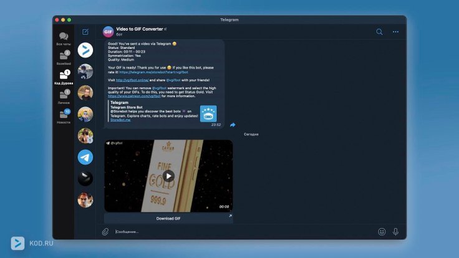
Task: Open the patreon.com/vgifbot link
Action: pyautogui.click(x=134, y=96)
